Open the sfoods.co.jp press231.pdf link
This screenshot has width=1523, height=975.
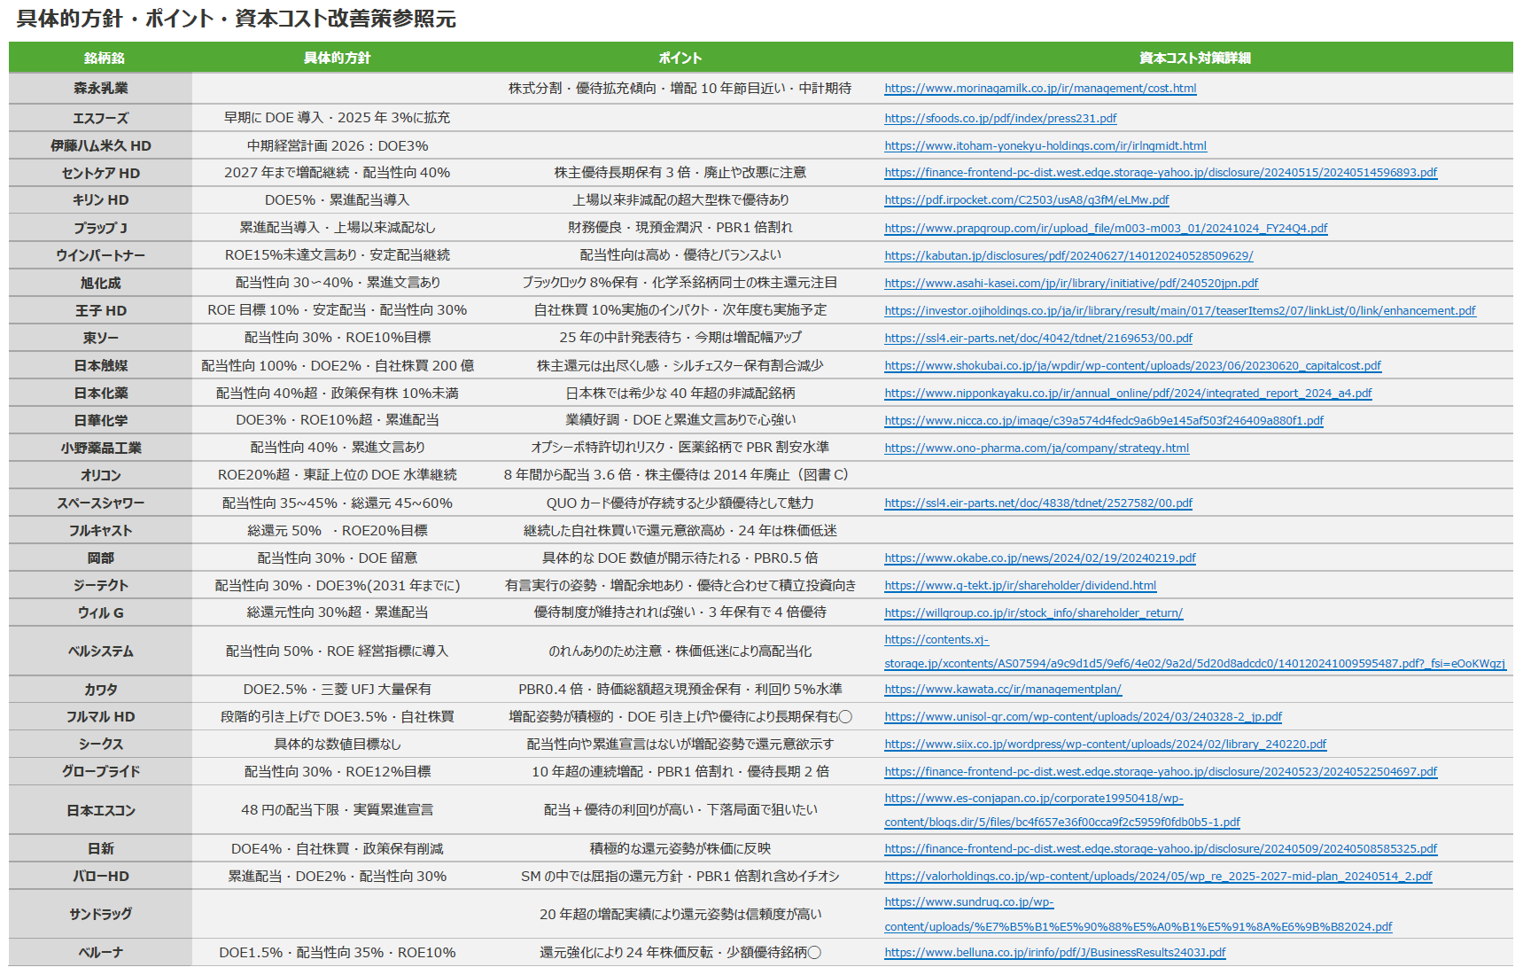(1000, 119)
